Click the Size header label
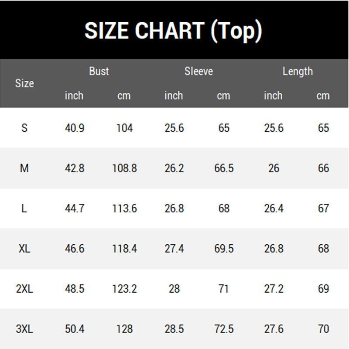349x349 pixels. tap(24, 83)
